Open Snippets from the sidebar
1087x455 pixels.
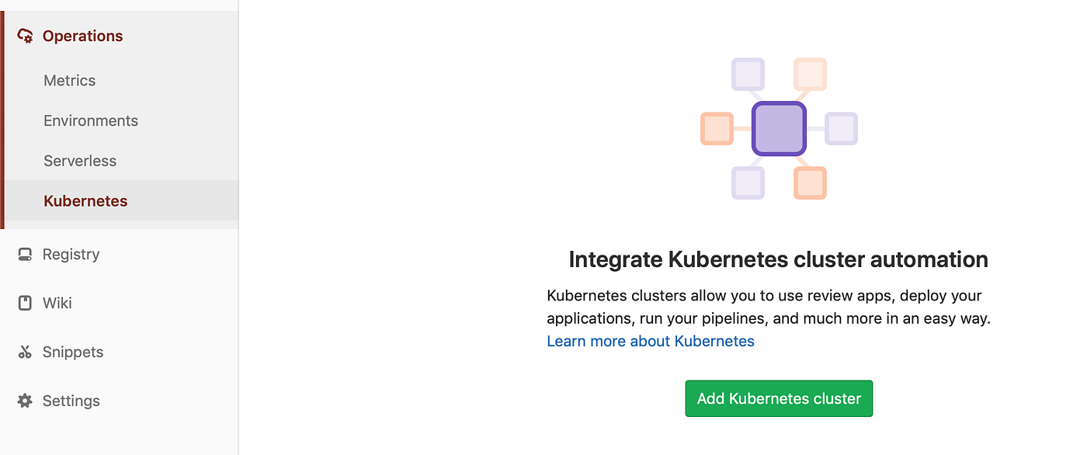click(74, 352)
